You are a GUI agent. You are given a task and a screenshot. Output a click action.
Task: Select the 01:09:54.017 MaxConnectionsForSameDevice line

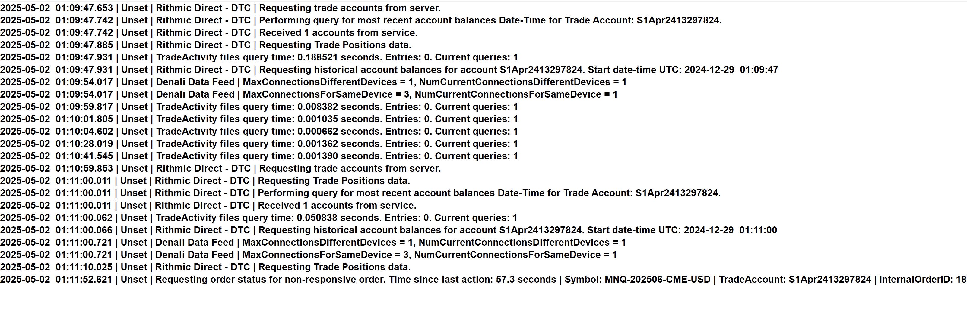pos(309,94)
